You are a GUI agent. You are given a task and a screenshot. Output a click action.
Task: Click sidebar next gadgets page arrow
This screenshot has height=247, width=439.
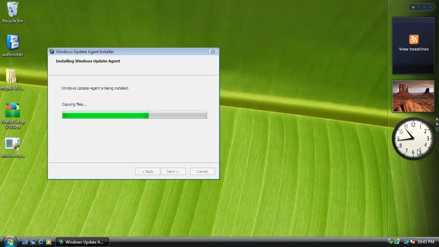[431, 7]
